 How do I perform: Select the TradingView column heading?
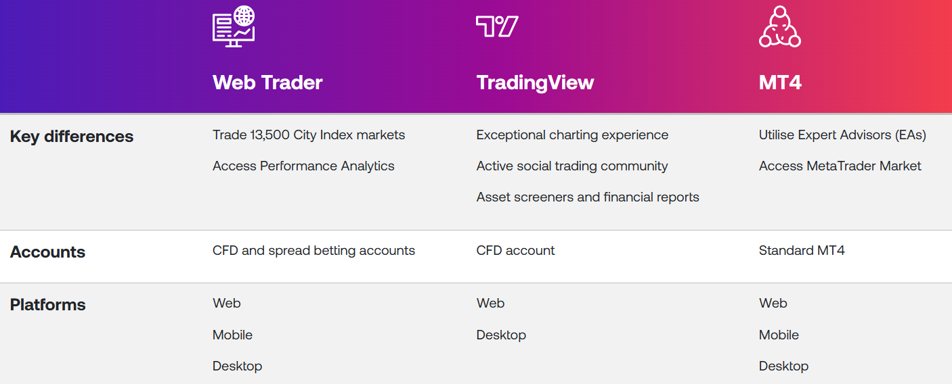click(x=535, y=82)
